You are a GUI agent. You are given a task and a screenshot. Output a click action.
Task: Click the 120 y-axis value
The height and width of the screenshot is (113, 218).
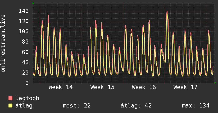[24, 21]
